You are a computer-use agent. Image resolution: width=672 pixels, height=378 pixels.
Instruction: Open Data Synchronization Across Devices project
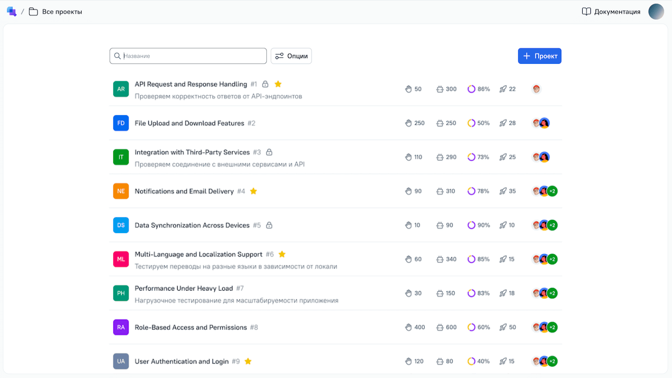[192, 225]
